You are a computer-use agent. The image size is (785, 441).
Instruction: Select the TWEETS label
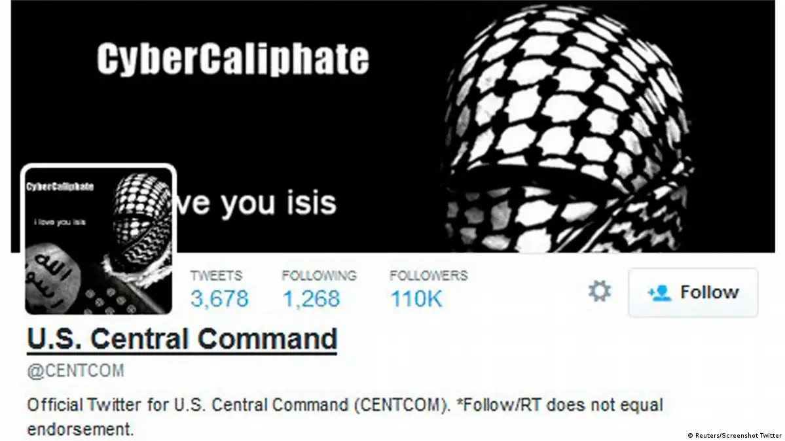(216, 275)
